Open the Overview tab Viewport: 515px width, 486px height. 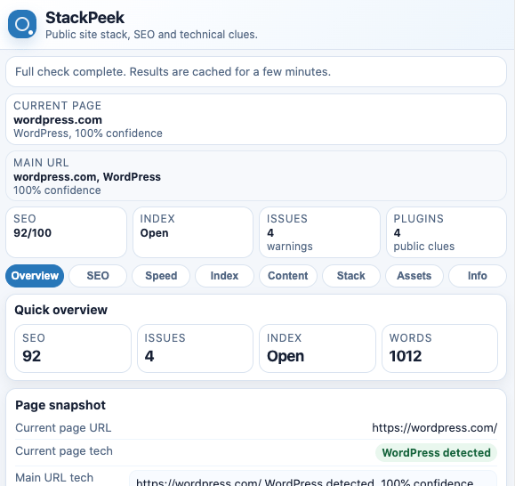[35, 276]
